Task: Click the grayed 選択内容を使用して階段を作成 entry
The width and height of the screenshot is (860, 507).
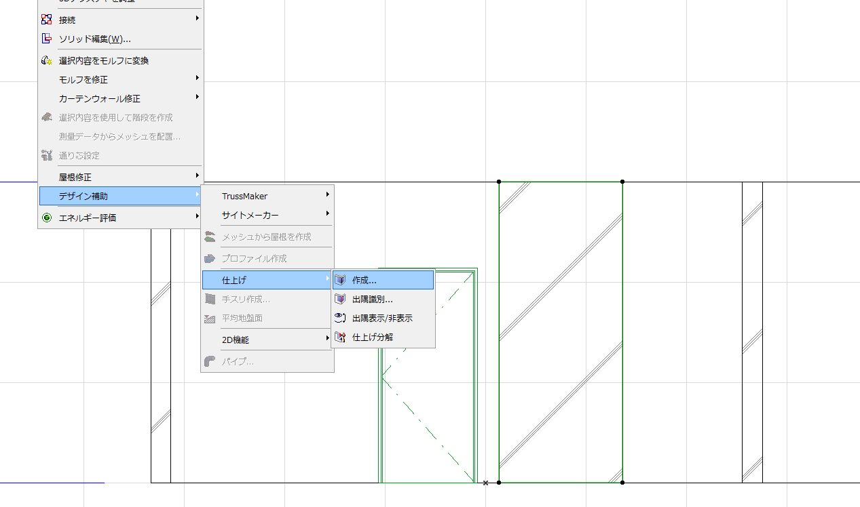Action: coord(121,117)
